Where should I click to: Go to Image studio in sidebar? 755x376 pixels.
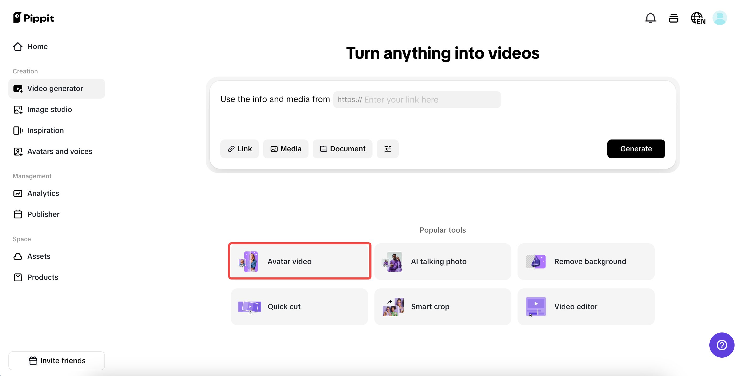[x=49, y=110]
